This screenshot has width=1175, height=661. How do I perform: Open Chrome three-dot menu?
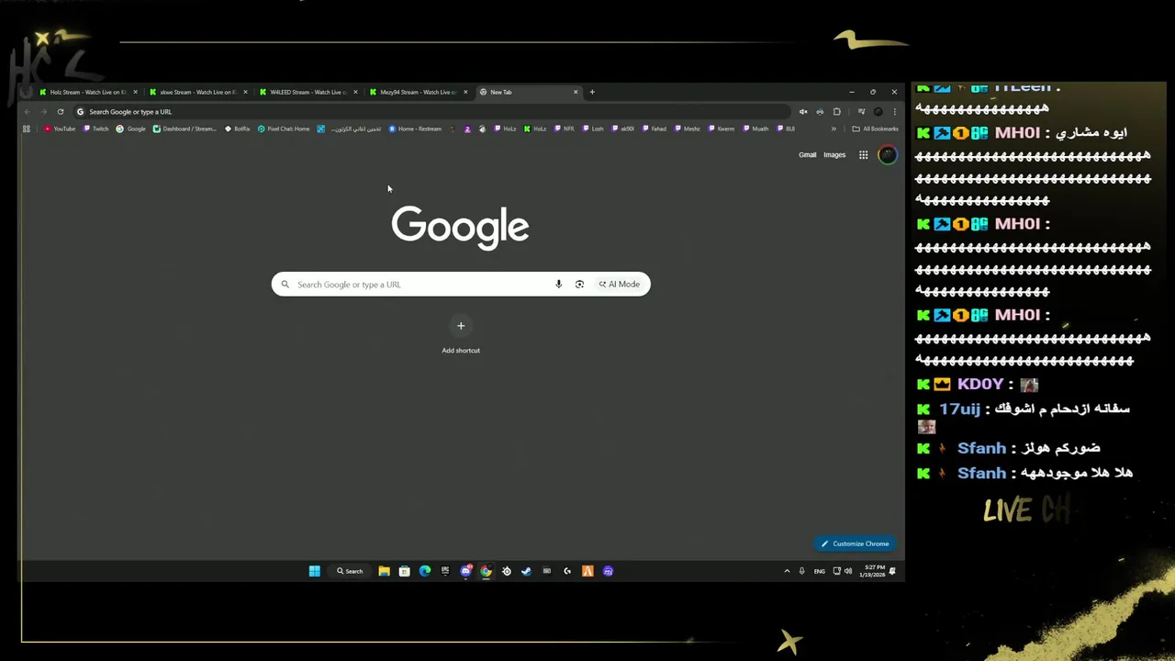894,112
